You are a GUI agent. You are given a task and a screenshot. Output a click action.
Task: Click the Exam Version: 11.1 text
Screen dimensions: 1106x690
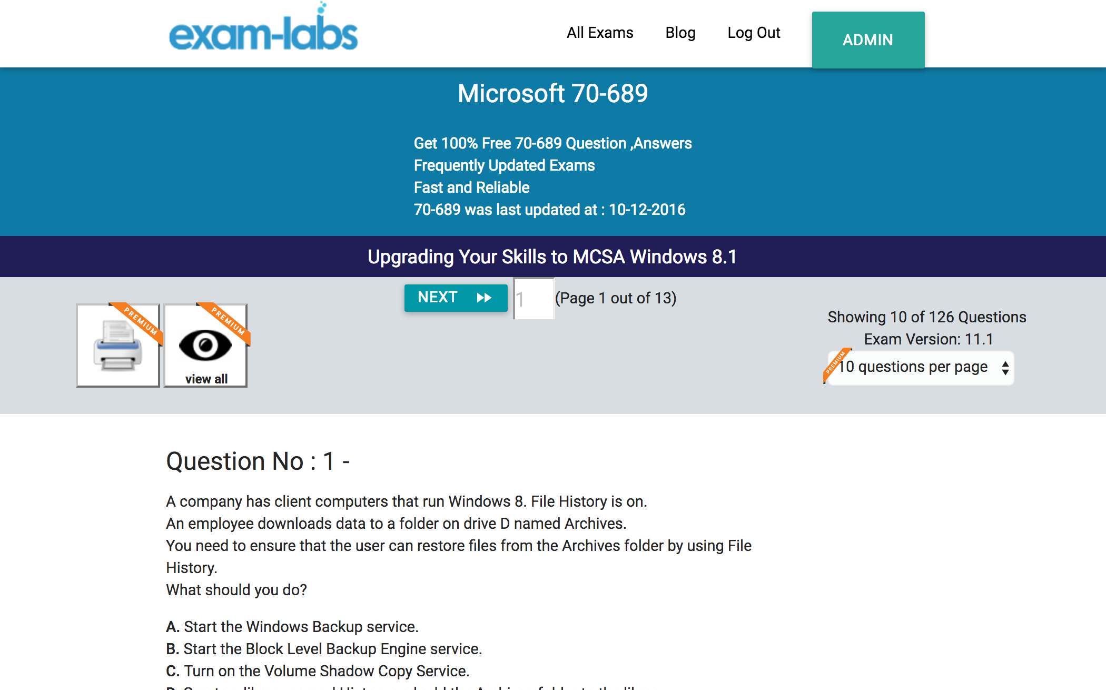tap(929, 339)
